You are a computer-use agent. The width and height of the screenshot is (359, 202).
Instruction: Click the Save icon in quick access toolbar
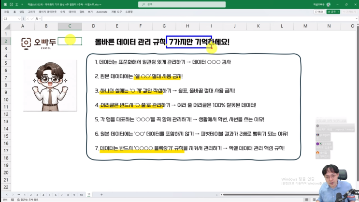point(11,4)
